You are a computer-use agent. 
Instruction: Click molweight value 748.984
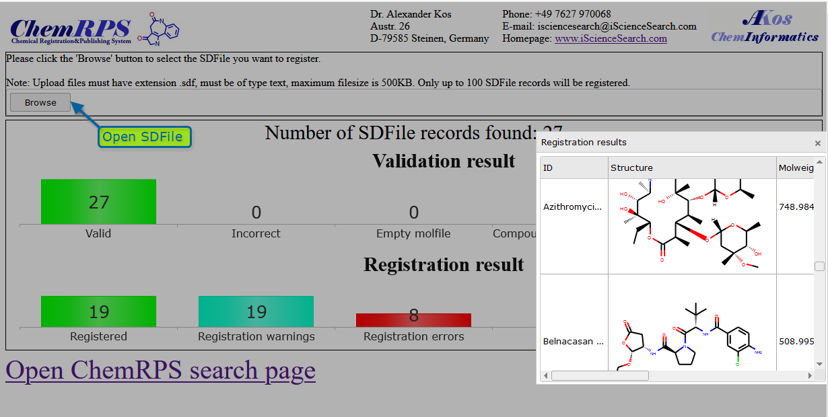pyautogui.click(x=796, y=207)
